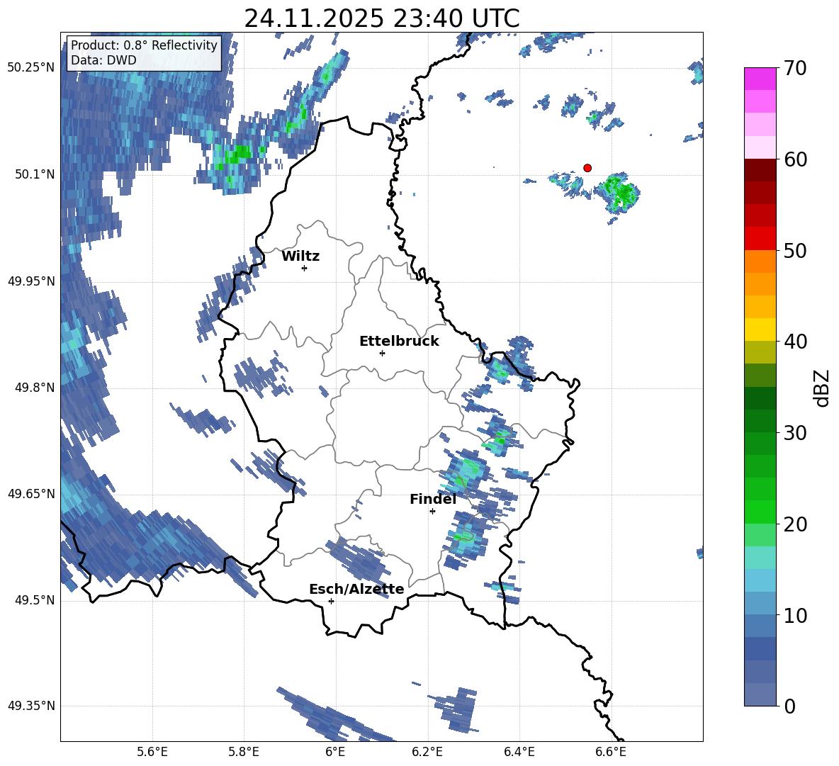The width and height of the screenshot is (839, 766).
Task: Click the Esch/Alzette location cross marker
Action: tap(331, 601)
